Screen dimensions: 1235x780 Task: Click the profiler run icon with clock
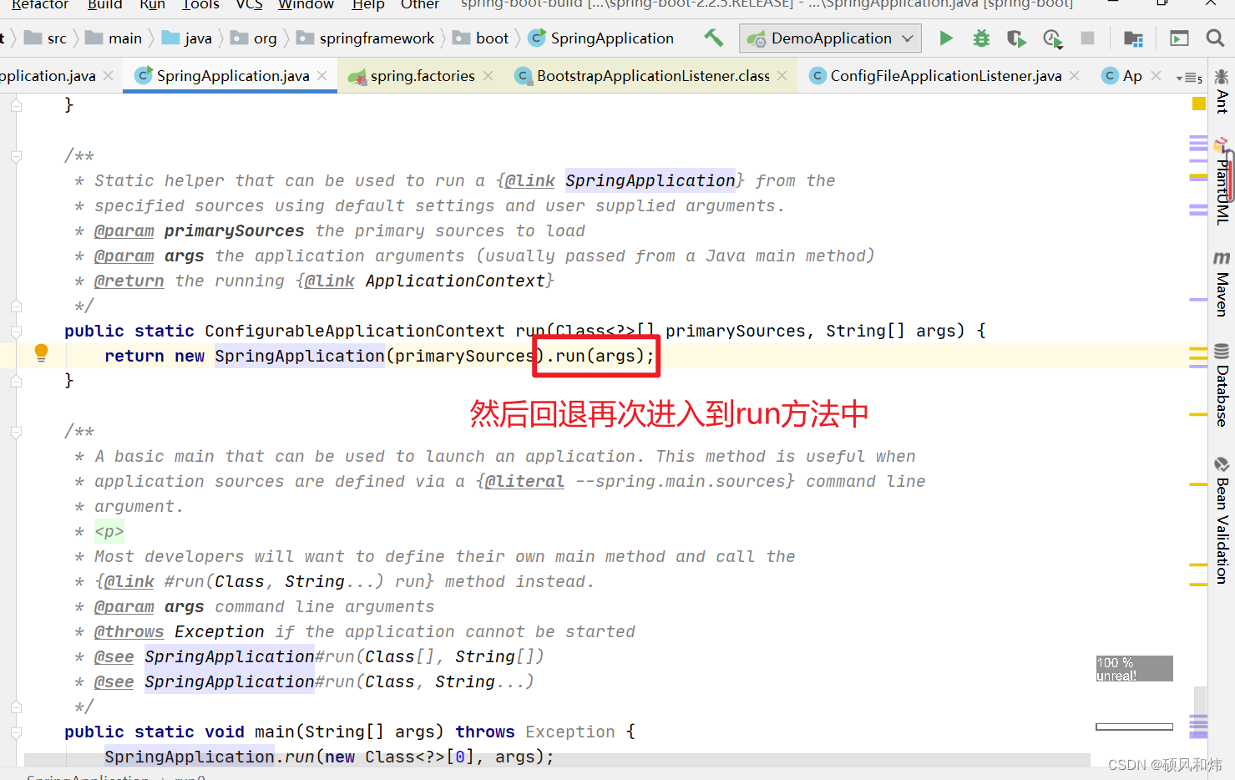(1052, 38)
